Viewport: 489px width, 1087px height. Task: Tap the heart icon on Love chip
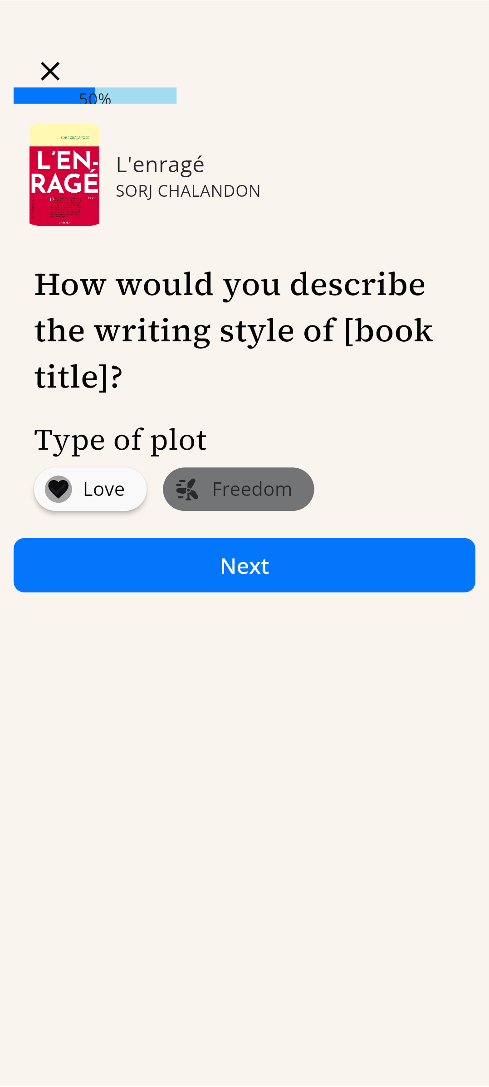[59, 489]
